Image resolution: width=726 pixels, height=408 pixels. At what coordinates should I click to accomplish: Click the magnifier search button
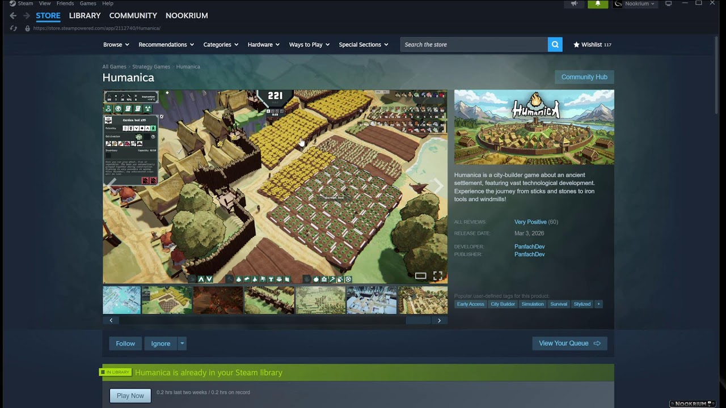(555, 44)
